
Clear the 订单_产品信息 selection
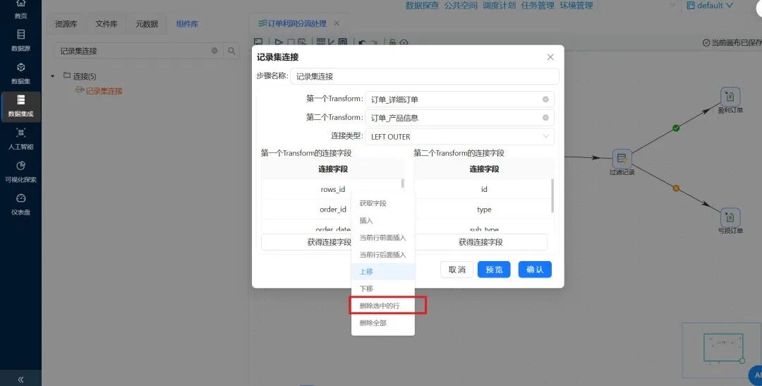(x=545, y=118)
